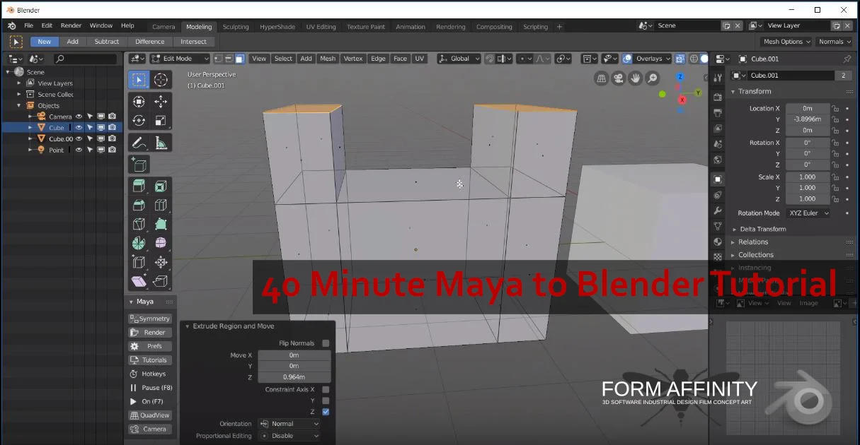Image resolution: width=860 pixels, height=445 pixels.
Task: Collapse the Objects collection in the outliner
Action: pyautogui.click(x=17, y=105)
